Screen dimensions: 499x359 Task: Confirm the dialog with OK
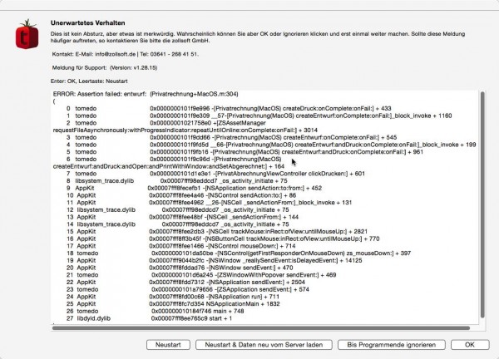point(470,345)
